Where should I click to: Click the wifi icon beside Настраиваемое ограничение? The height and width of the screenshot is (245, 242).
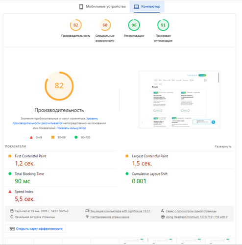87,217
